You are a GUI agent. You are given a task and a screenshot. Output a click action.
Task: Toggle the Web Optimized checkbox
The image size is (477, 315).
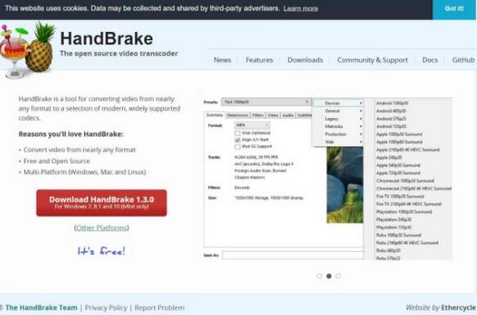pyautogui.click(x=238, y=133)
